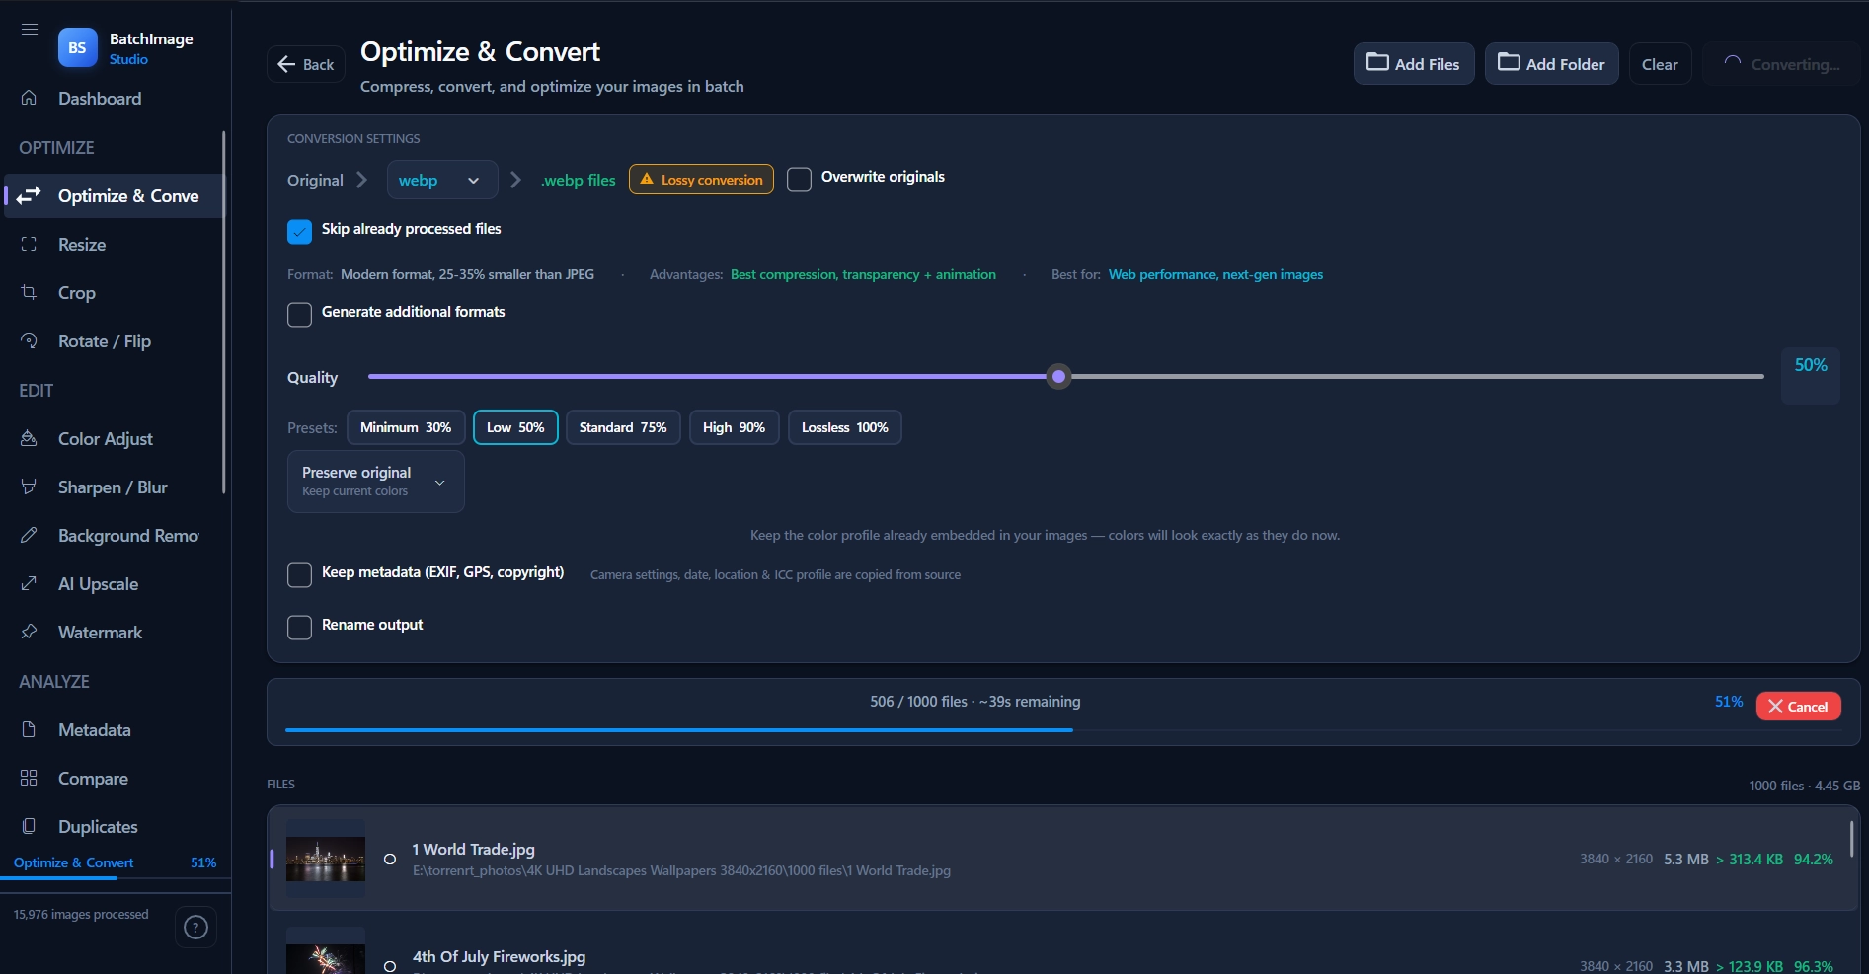Click the 50% quality value box
1869x974 pixels.
(1811, 375)
